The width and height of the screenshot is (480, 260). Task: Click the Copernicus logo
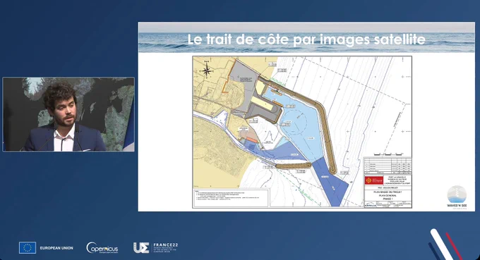(x=102, y=247)
